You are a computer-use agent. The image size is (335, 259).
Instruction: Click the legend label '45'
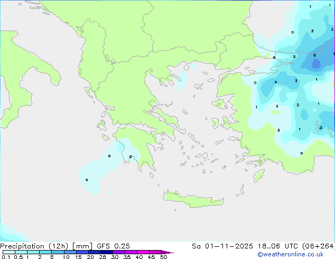click(x=151, y=257)
